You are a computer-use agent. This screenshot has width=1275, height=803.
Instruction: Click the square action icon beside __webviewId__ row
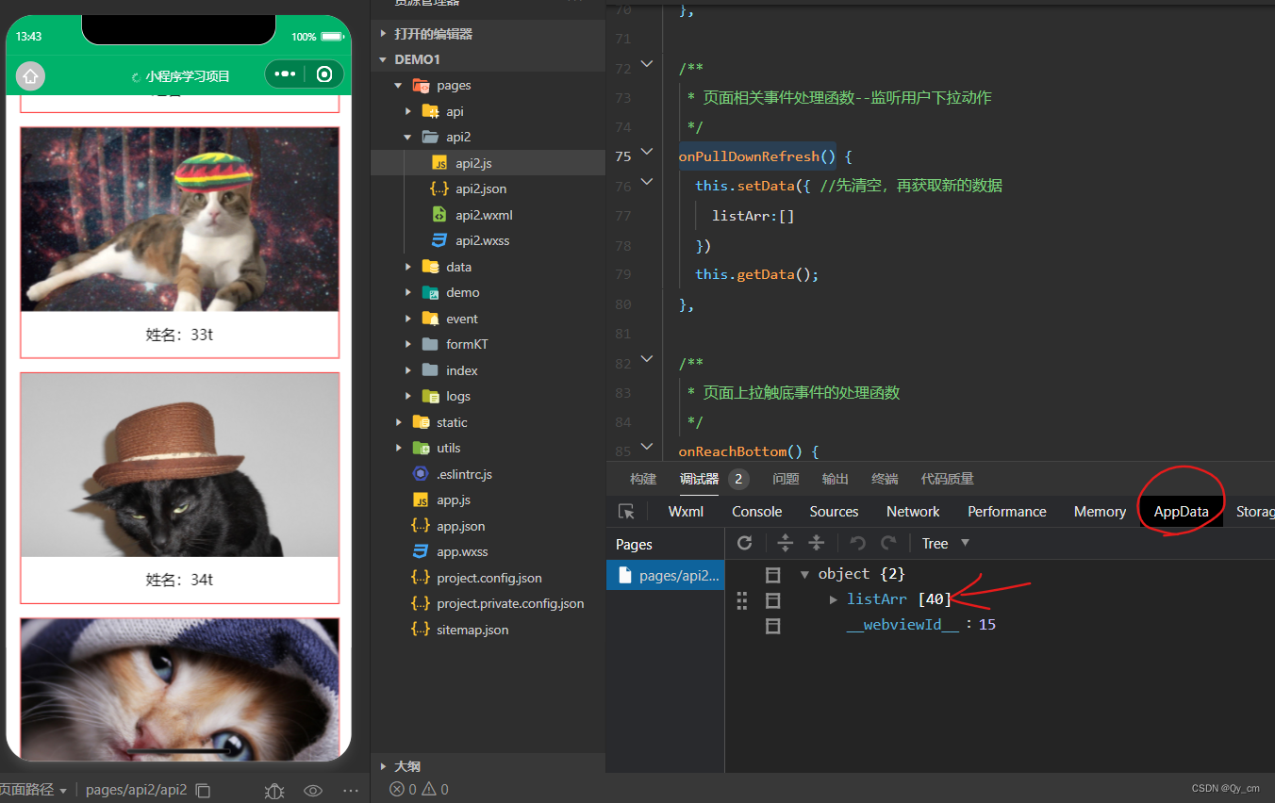pyautogui.click(x=772, y=626)
